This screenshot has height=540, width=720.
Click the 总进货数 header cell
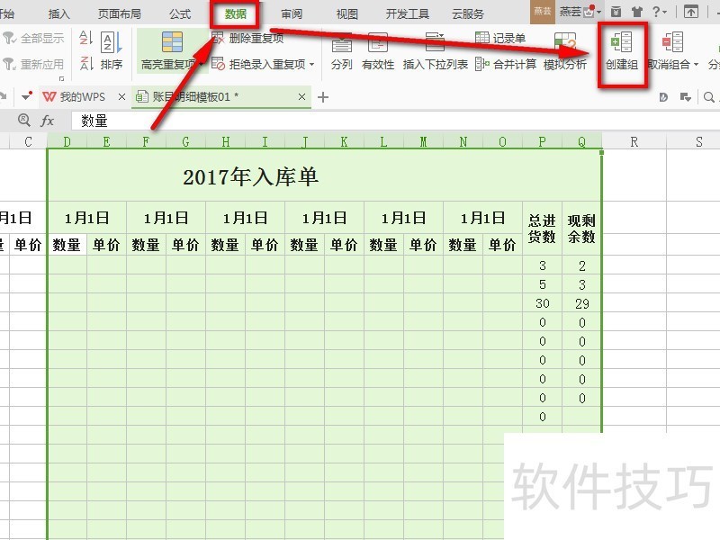543,229
